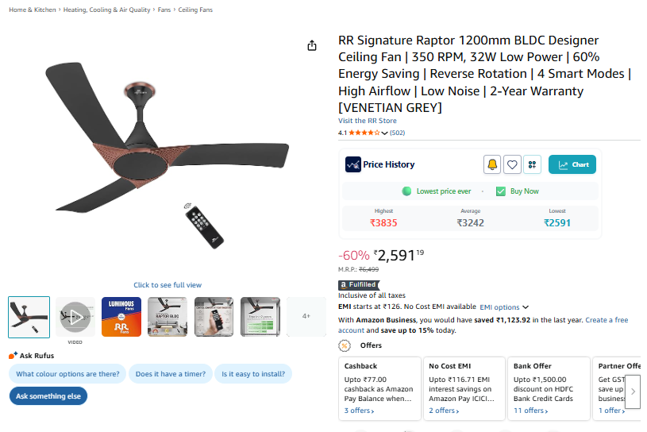Click the share icon above product image
647x432 pixels.
(312, 45)
